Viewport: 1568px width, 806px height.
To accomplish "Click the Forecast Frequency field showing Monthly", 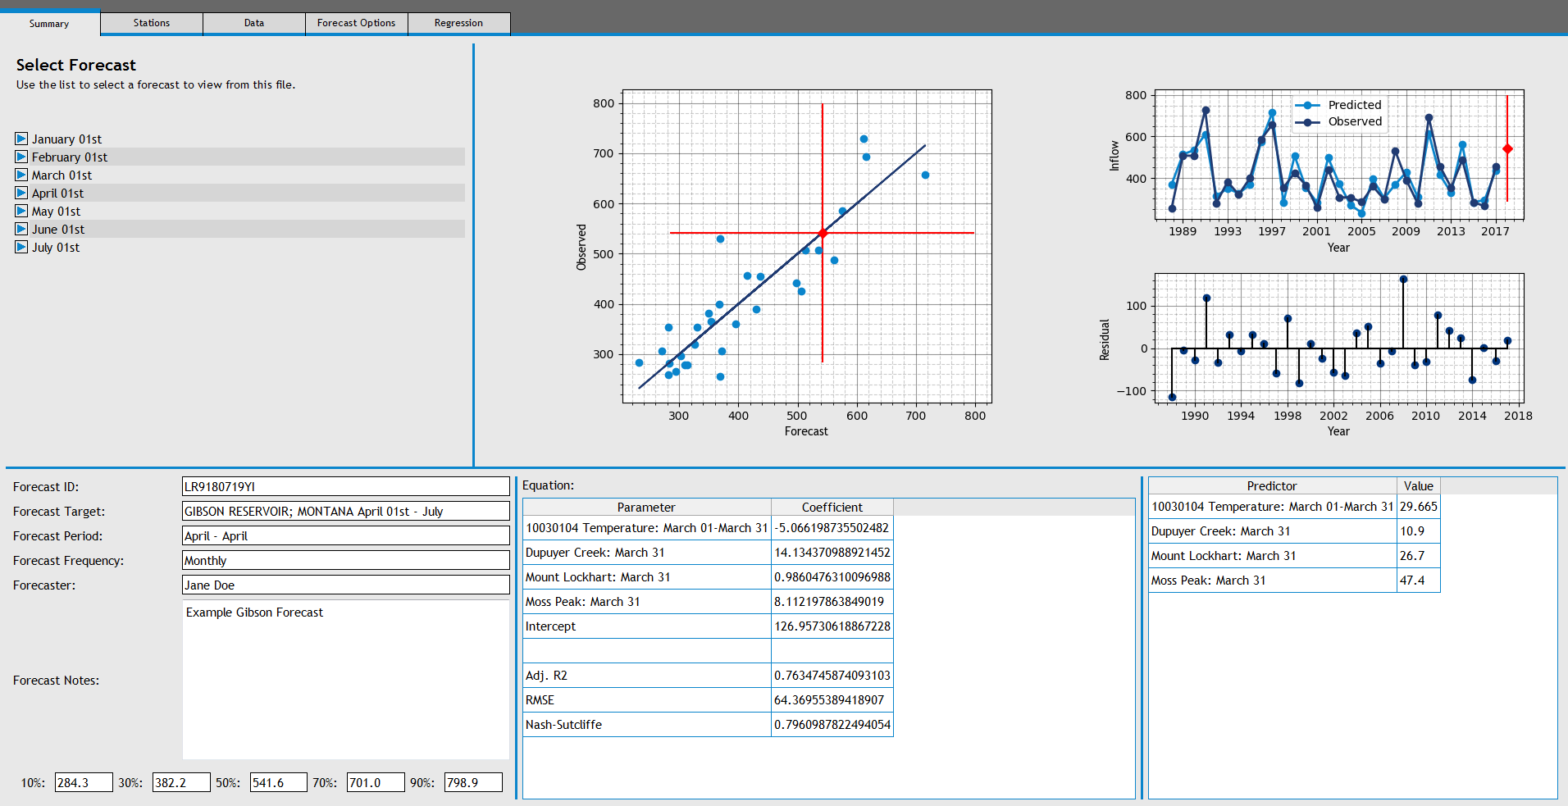I will [x=345, y=560].
